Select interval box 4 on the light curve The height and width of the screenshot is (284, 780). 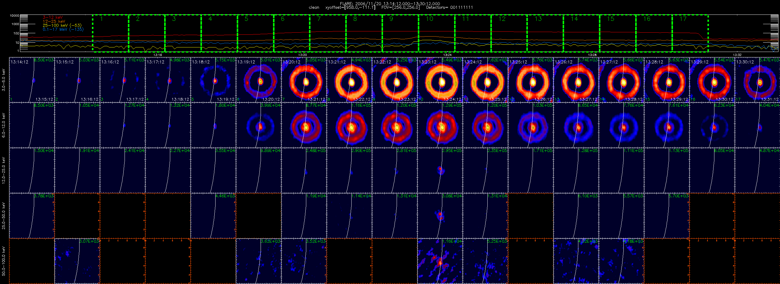pyautogui.click(x=219, y=33)
